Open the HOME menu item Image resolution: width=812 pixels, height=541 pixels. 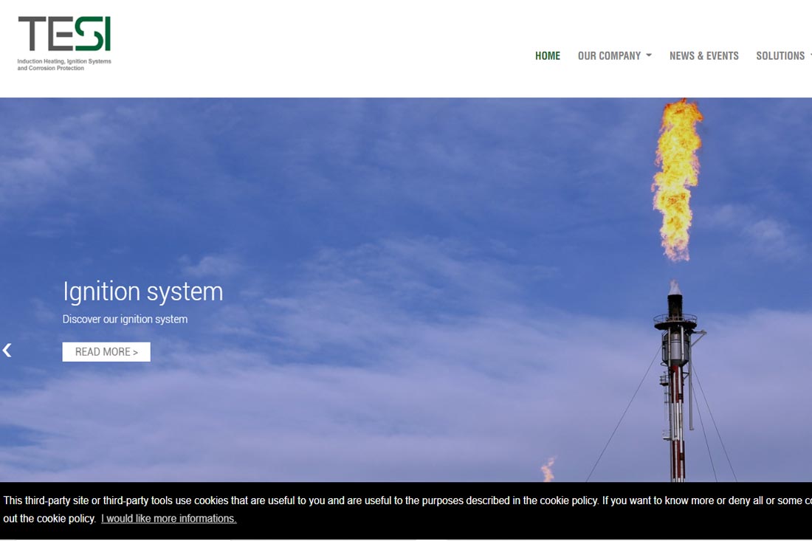[548, 56]
